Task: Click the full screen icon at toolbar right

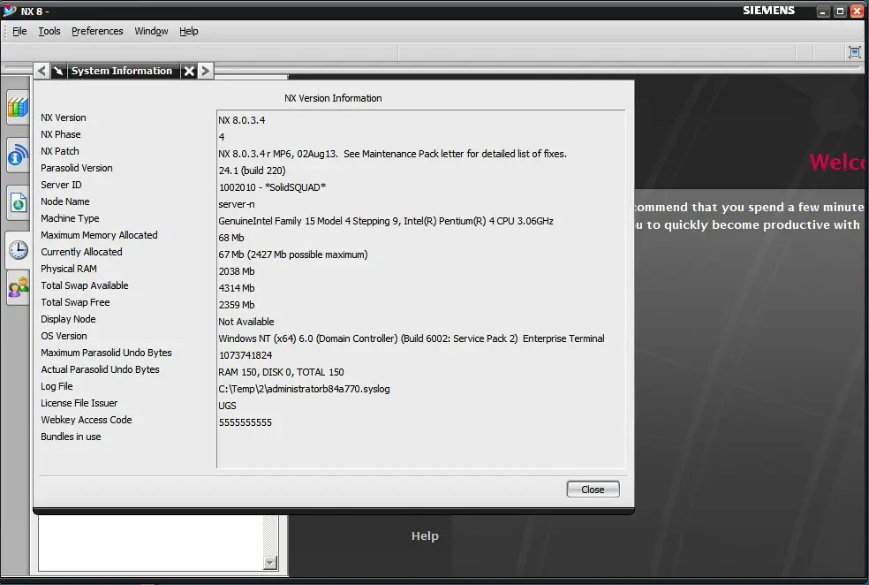Action: [x=855, y=52]
